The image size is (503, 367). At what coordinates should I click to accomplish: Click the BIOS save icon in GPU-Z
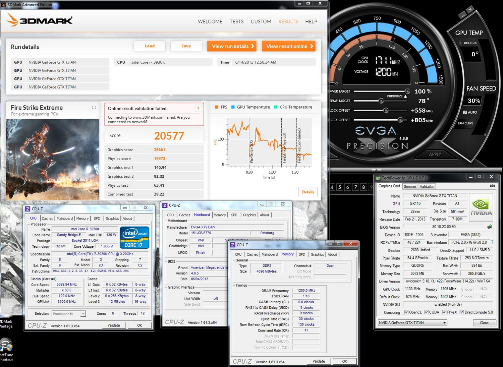(490, 227)
